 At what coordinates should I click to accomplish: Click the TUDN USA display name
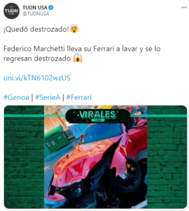point(35,8)
